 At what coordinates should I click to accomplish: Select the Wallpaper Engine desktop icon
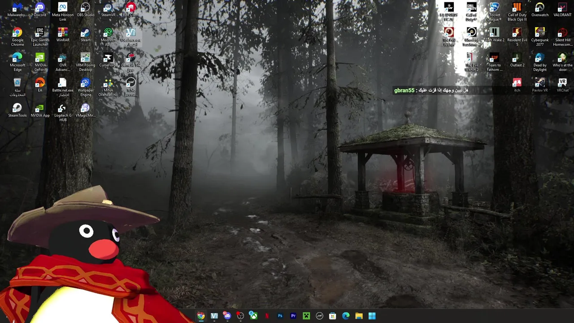(x=85, y=87)
